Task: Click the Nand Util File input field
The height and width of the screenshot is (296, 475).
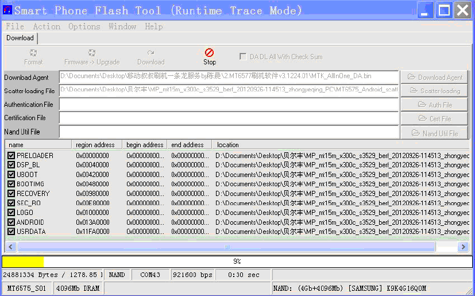Action: pyautogui.click(x=229, y=132)
